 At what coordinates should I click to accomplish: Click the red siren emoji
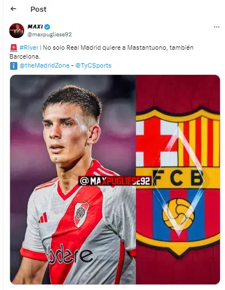pyautogui.click(x=13, y=48)
